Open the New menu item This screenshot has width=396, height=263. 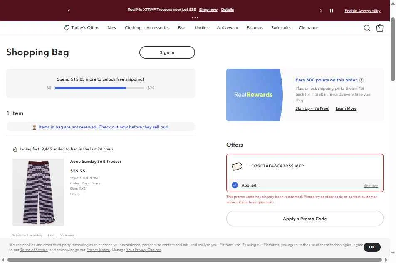coord(112,28)
